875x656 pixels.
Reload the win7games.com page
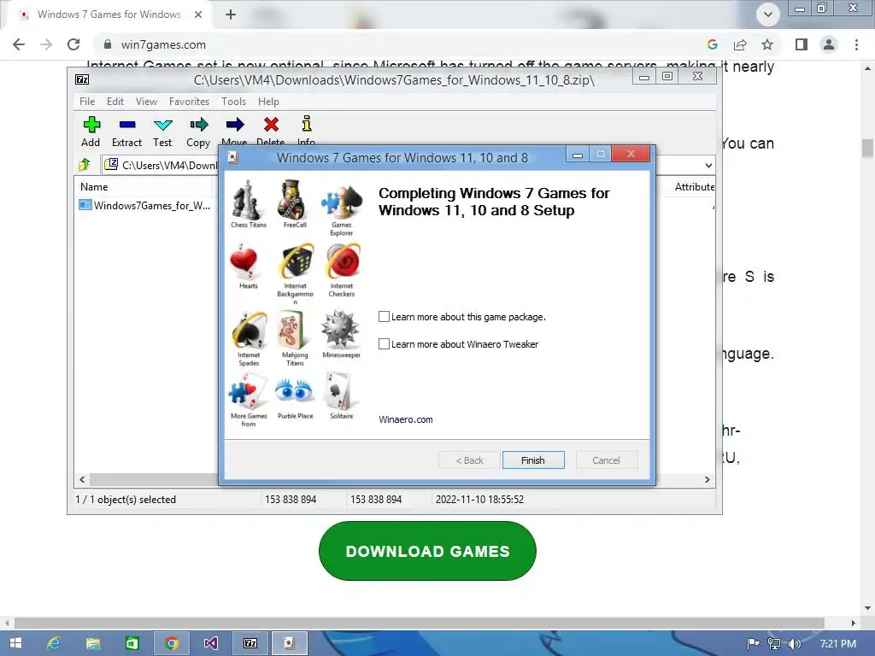(73, 44)
